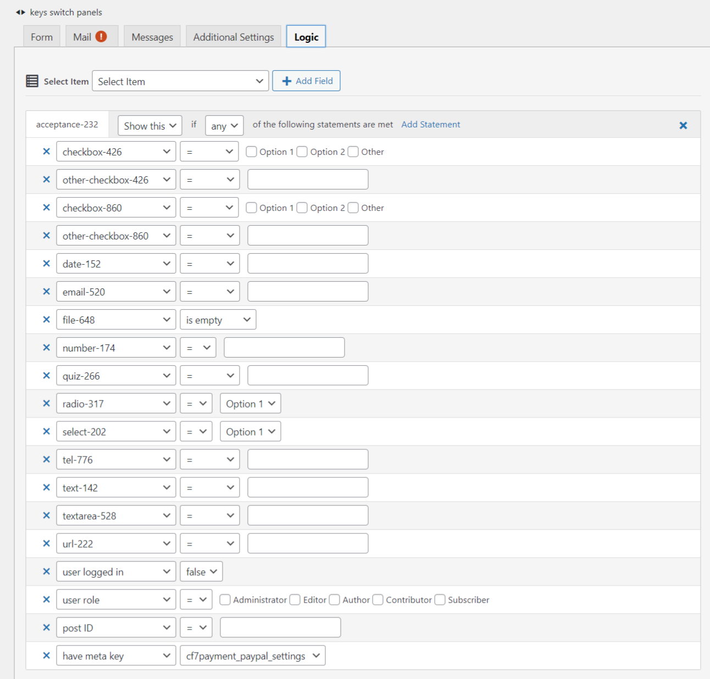Viewport: 710px width, 679px height.
Task: Check Option 1 for checkbox-426
Action: pyautogui.click(x=252, y=152)
